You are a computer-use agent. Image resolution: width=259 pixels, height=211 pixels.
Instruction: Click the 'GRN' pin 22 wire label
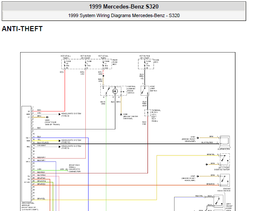click(39, 169)
